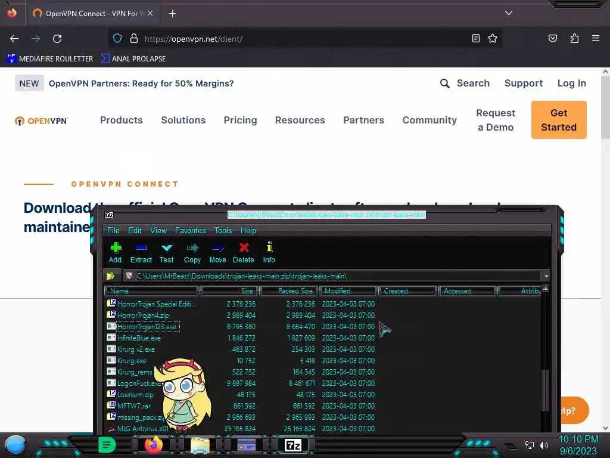Sort by Packed Size column
610x458 pixels.
click(289, 291)
